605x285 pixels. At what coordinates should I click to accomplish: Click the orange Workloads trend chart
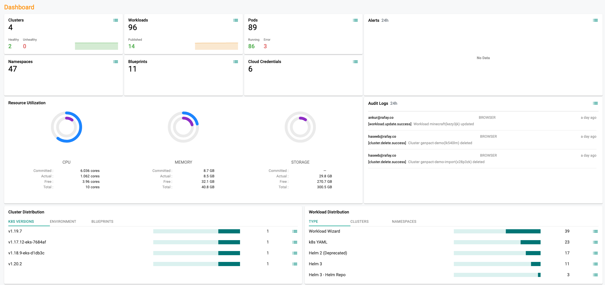216,46
